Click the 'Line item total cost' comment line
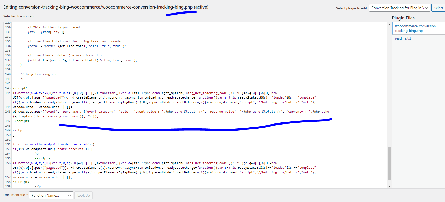The width and height of the screenshot is (445, 202). point(75,41)
